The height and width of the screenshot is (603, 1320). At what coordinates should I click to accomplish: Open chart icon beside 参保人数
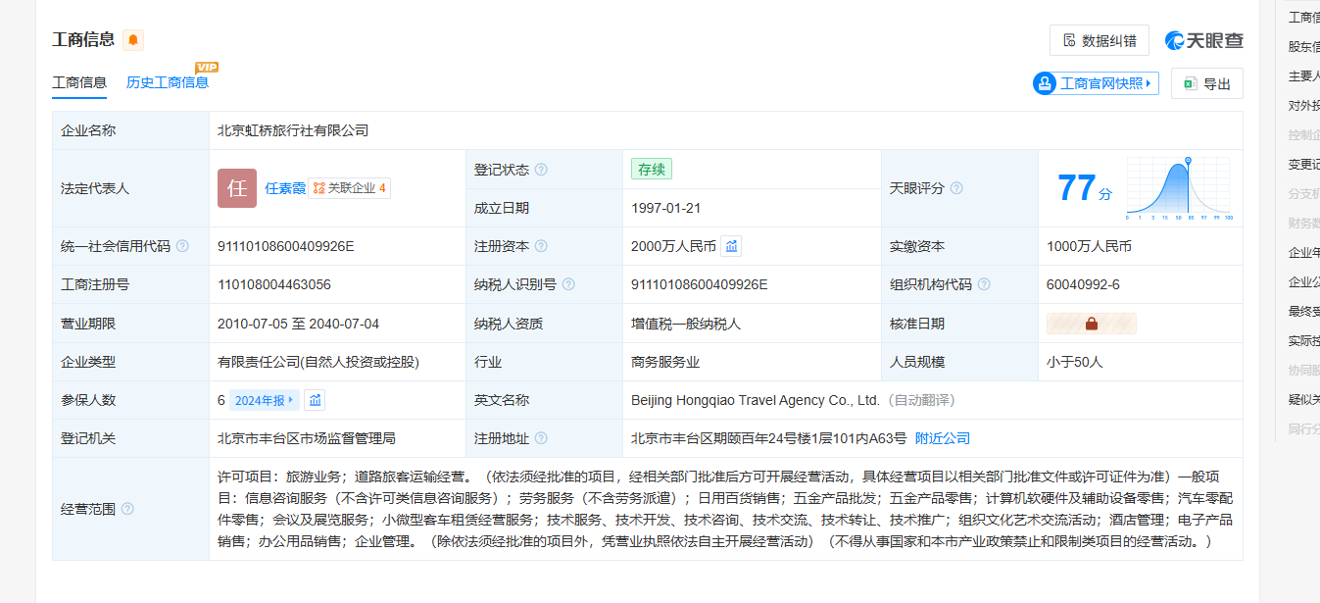pos(315,400)
